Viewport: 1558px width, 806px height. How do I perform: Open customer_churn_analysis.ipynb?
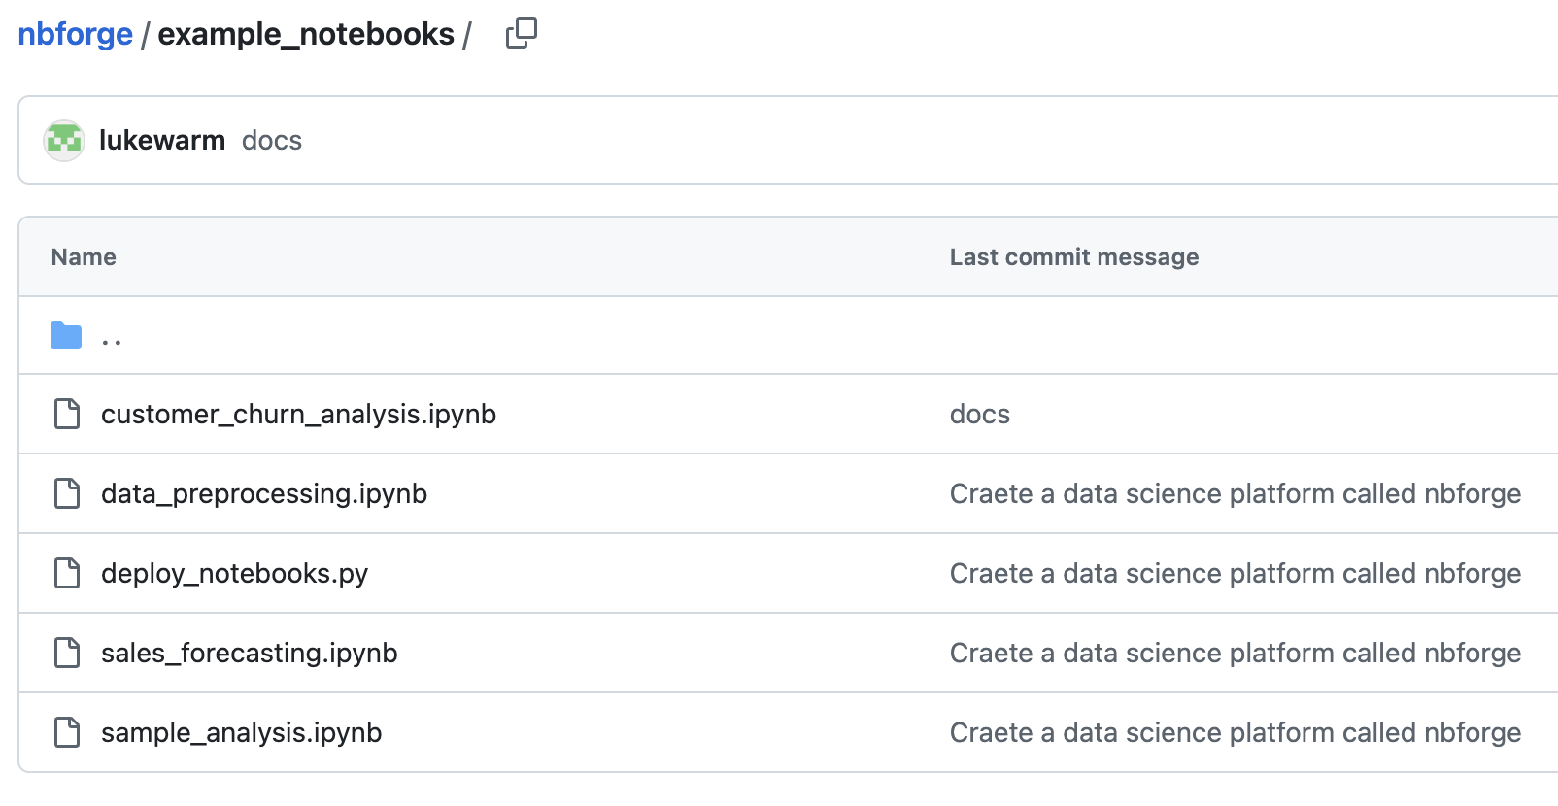[x=298, y=414]
